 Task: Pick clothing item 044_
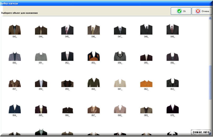[x=41, y=30]
